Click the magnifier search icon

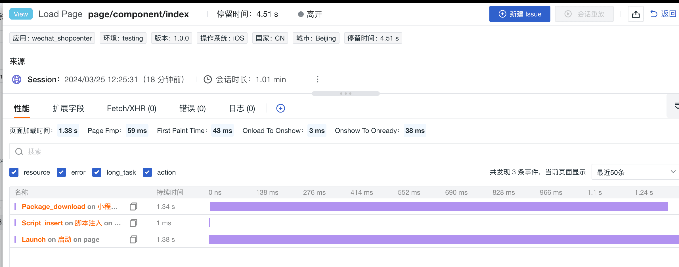(x=19, y=152)
